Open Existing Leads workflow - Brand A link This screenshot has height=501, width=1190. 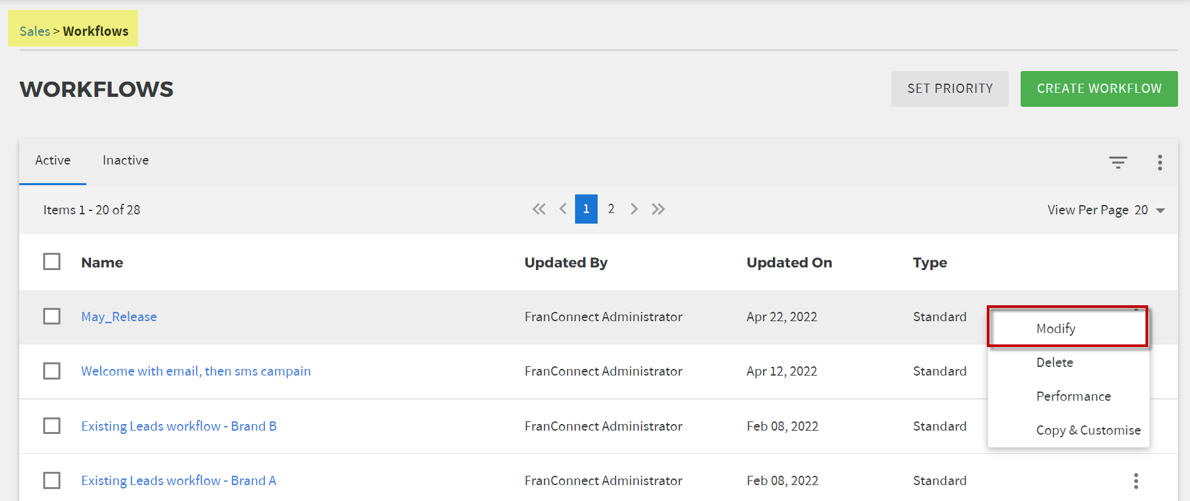(x=179, y=480)
